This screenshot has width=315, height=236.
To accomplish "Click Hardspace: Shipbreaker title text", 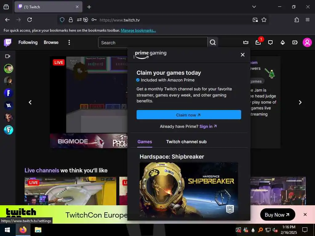I will tap(172, 157).
